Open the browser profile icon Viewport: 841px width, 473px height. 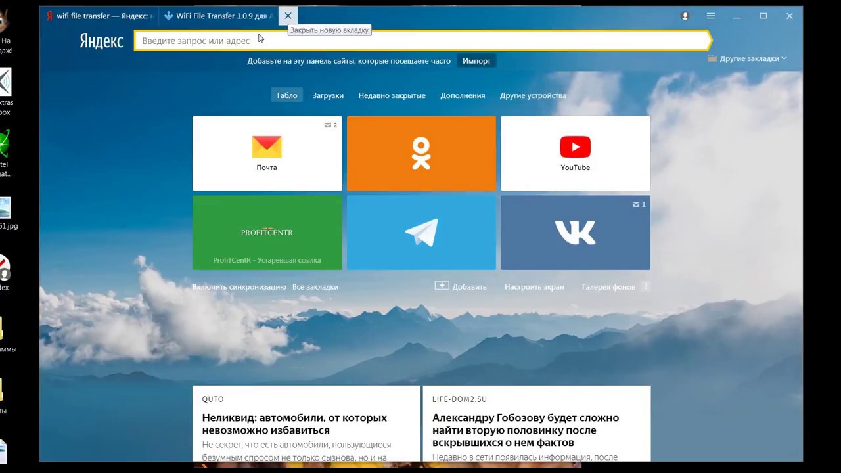685,16
